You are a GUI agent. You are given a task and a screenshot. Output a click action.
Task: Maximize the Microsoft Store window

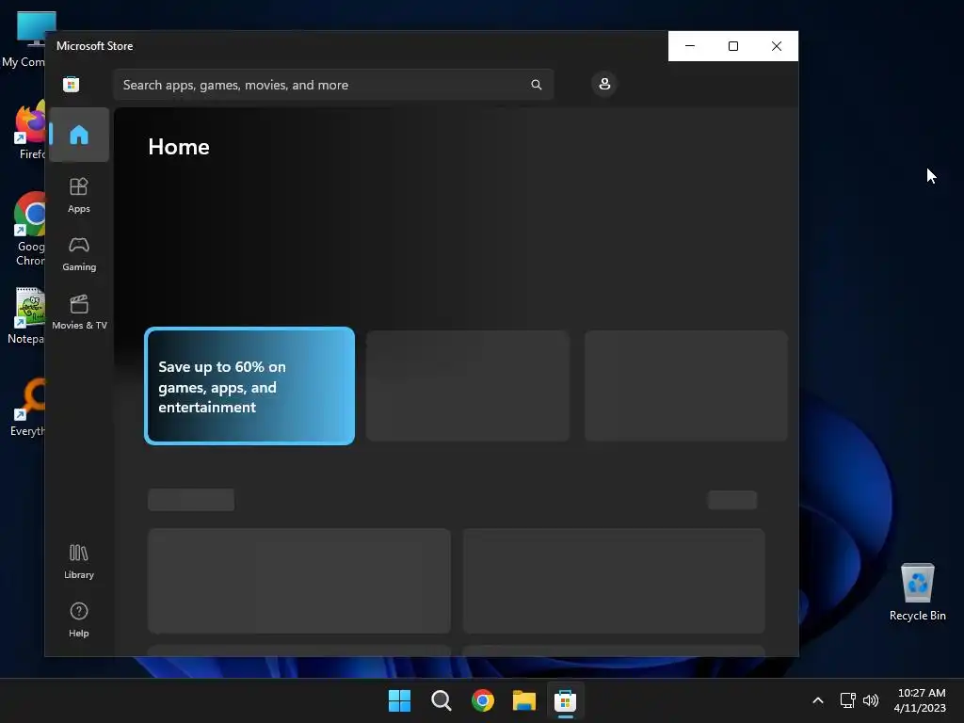(732, 46)
